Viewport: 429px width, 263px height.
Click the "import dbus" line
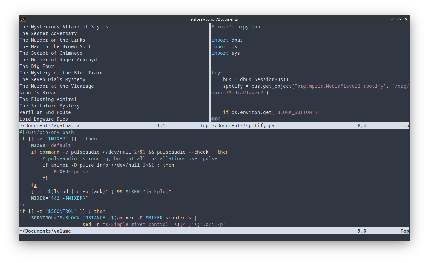227,40
